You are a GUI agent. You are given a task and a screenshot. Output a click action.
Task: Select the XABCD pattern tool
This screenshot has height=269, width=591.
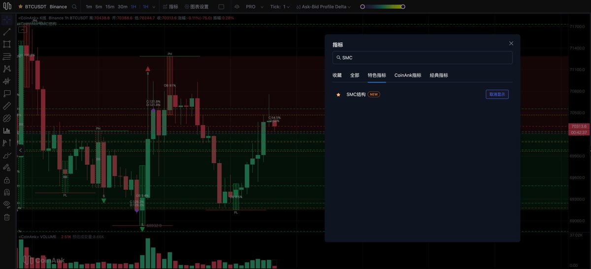click(7, 69)
